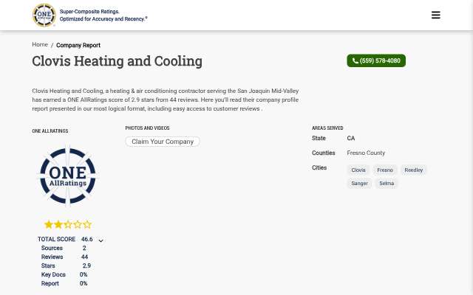The width and height of the screenshot is (473, 295).
Task: Click the 'Cities' label
Action: click(319, 167)
